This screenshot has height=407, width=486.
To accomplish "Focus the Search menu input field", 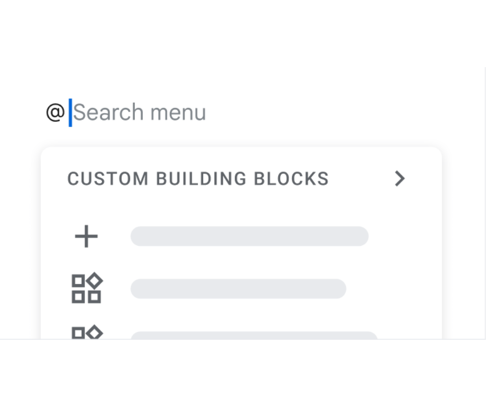I will (140, 113).
